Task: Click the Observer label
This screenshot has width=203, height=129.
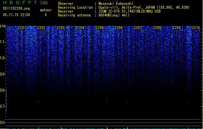Action: [66, 4]
